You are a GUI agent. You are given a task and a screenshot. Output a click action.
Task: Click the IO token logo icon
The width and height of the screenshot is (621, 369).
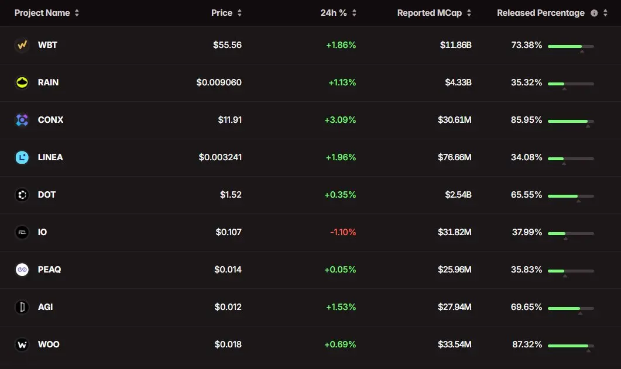[22, 232]
